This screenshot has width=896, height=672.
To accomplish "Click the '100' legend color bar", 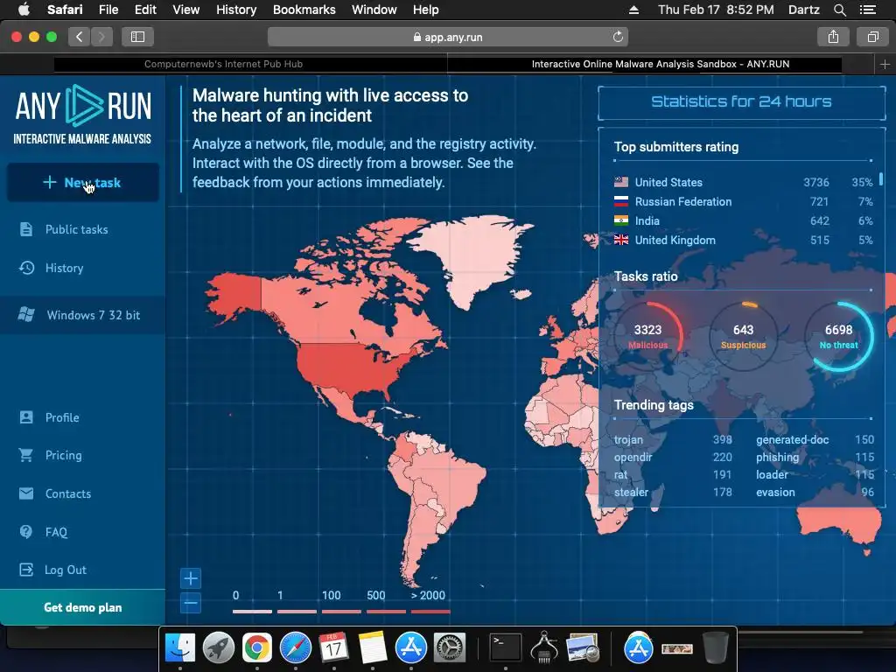I will click(342, 612).
